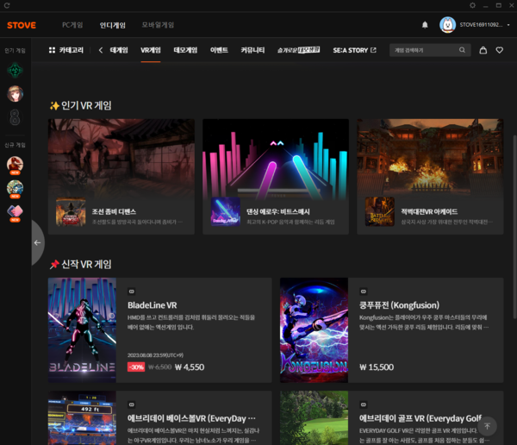Select the 데모게임 tab

(x=185, y=50)
